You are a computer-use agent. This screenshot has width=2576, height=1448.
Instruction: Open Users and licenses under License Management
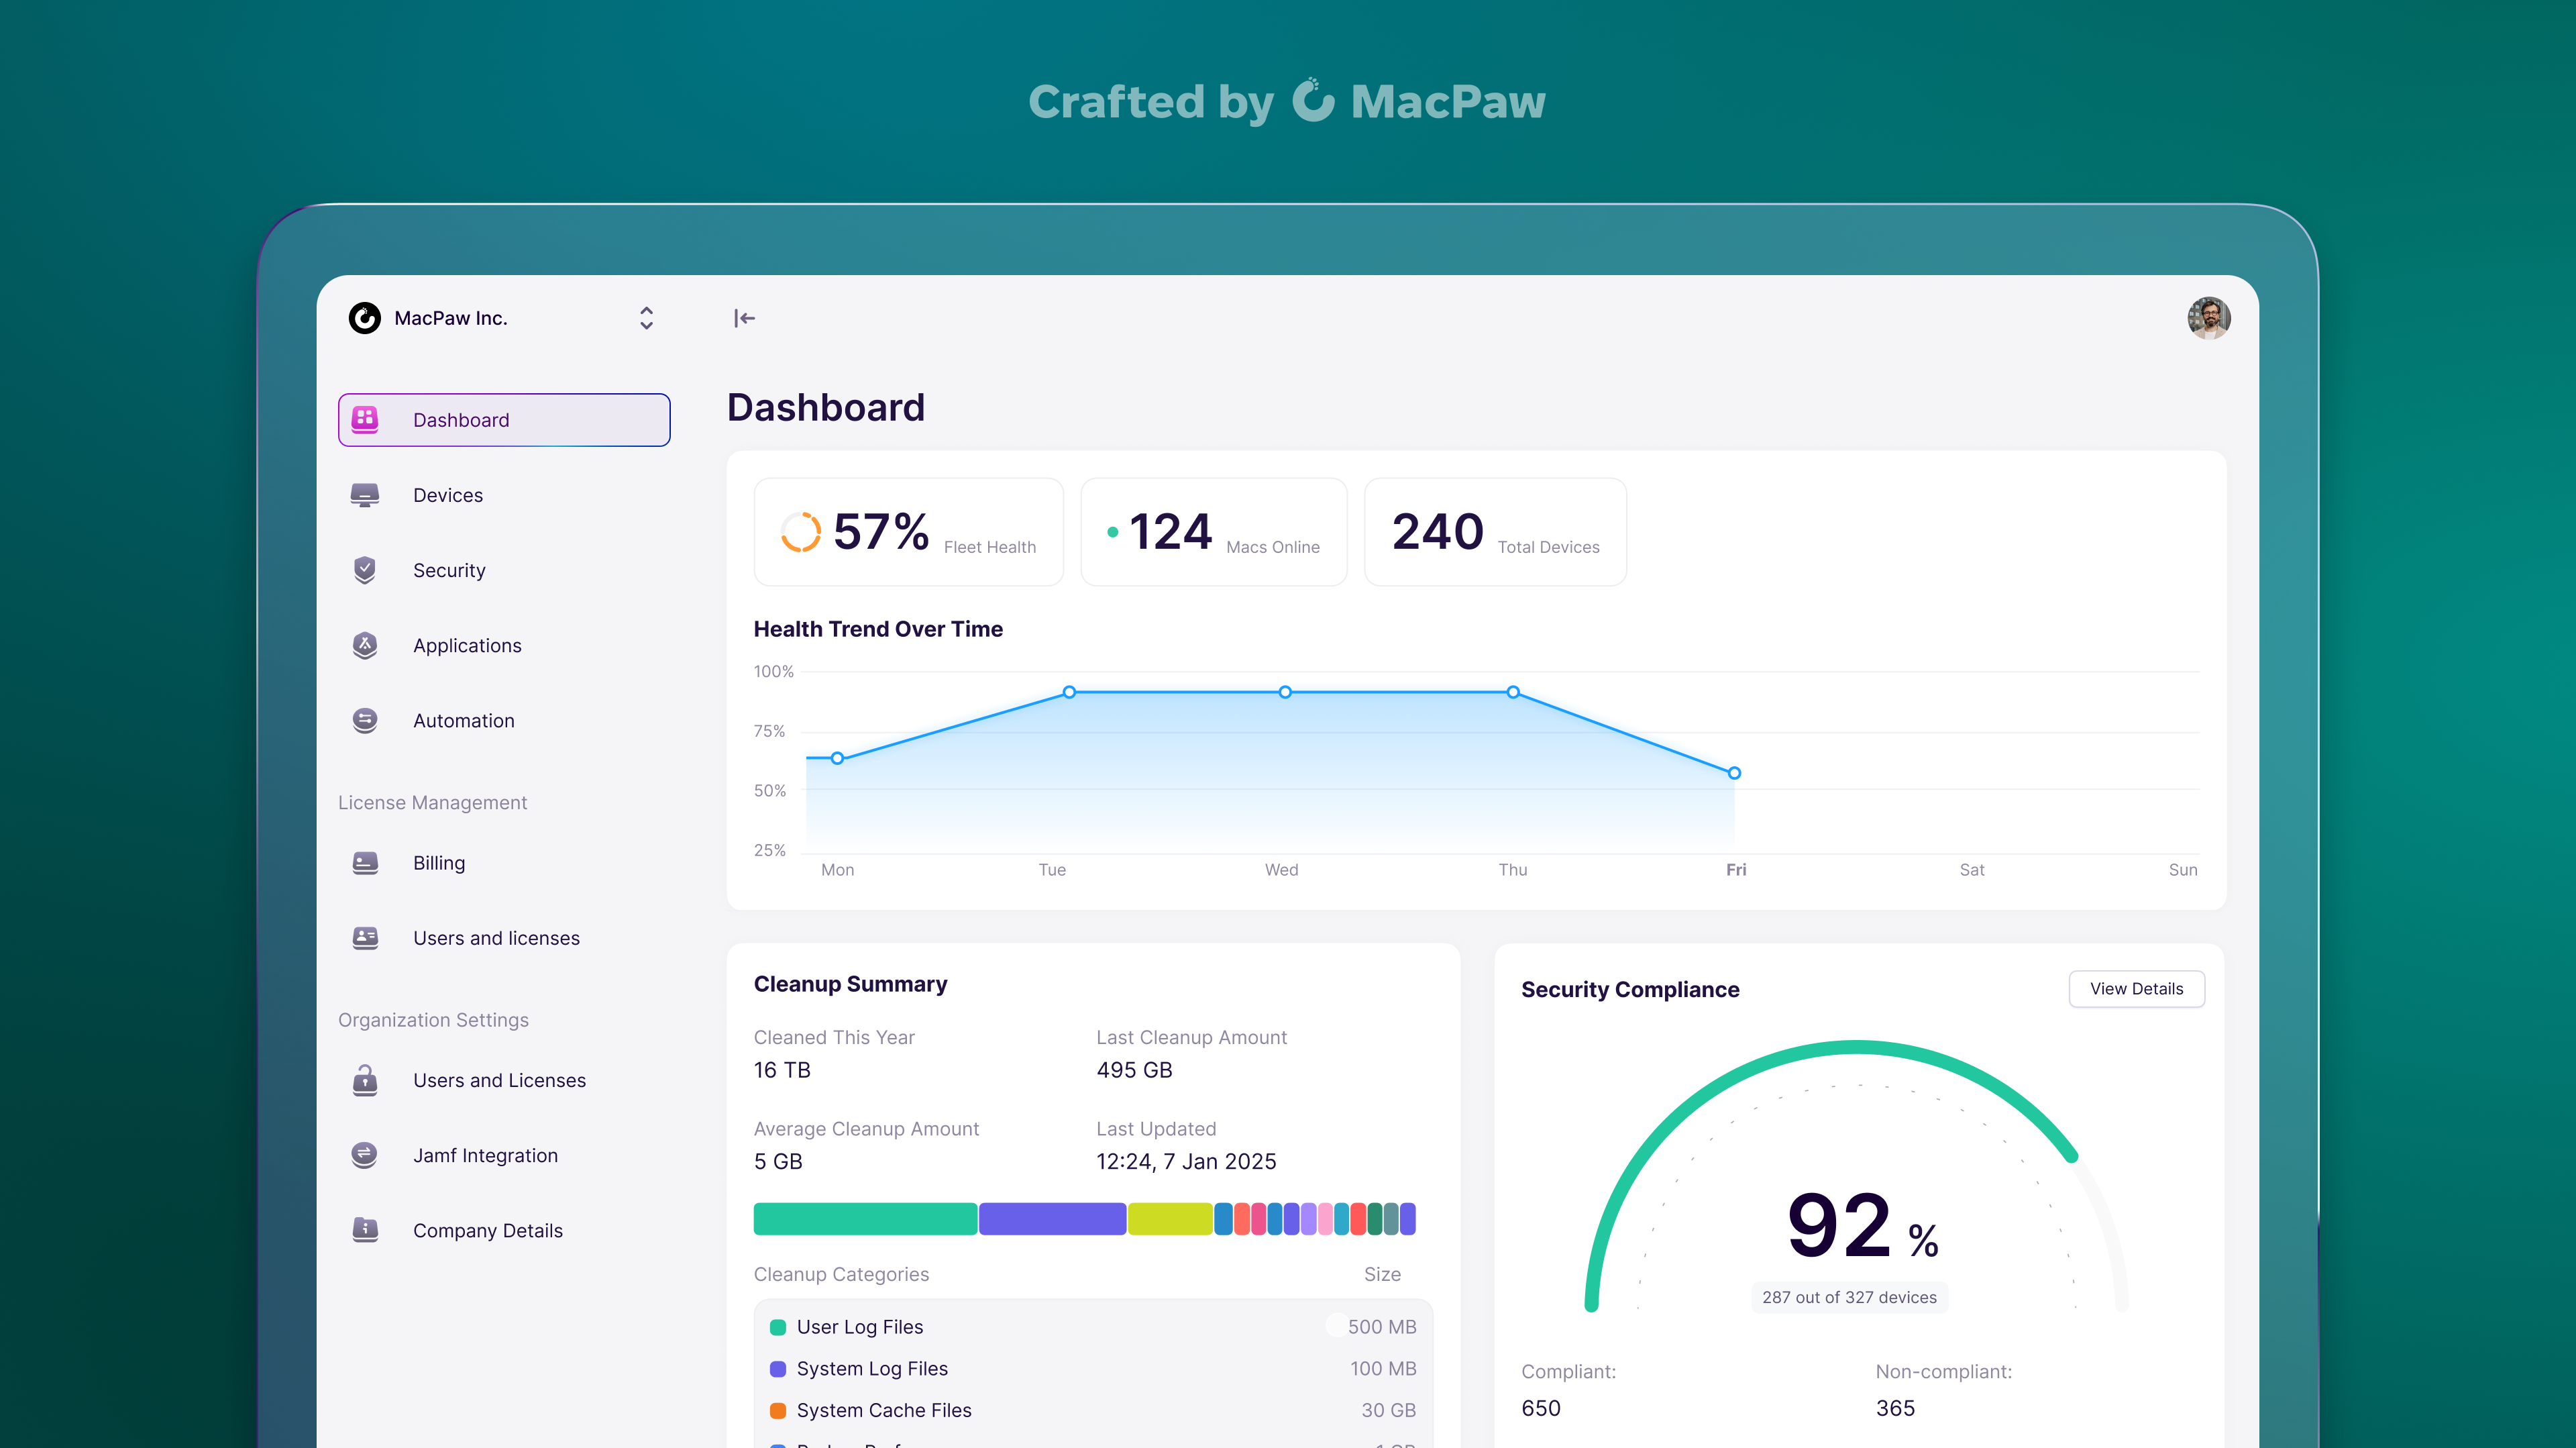pyautogui.click(x=496, y=938)
